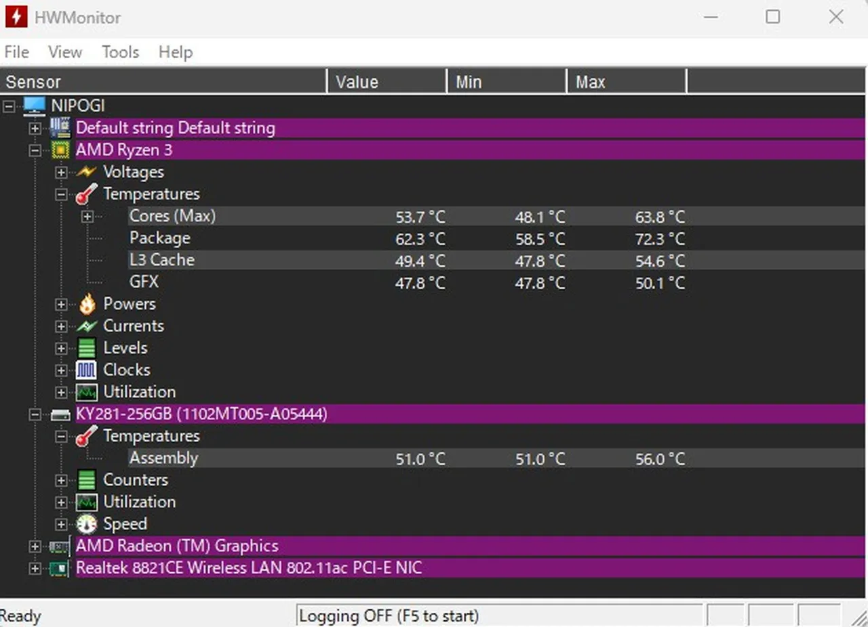The height and width of the screenshot is (627, 868).
Task: Expand the Voltages node
Action: tap(62, 172)
